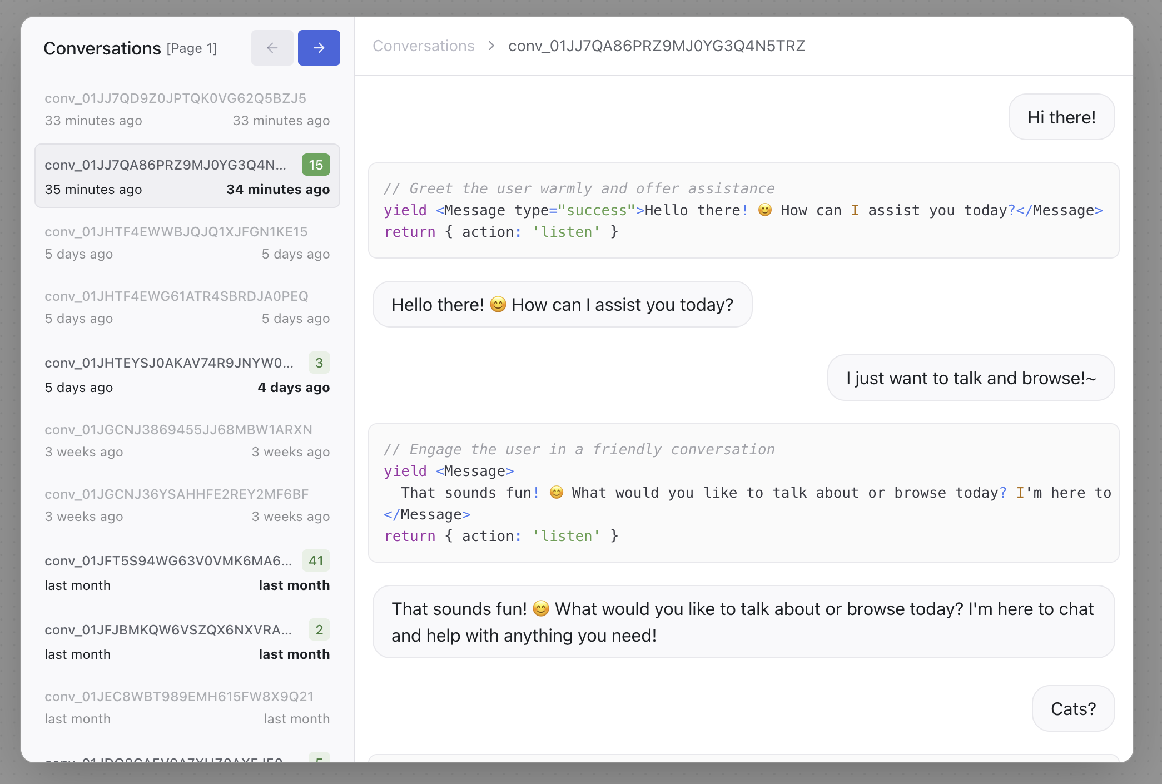
Task: Click the conversation ID title in header
Action: [x=656, y=46]
